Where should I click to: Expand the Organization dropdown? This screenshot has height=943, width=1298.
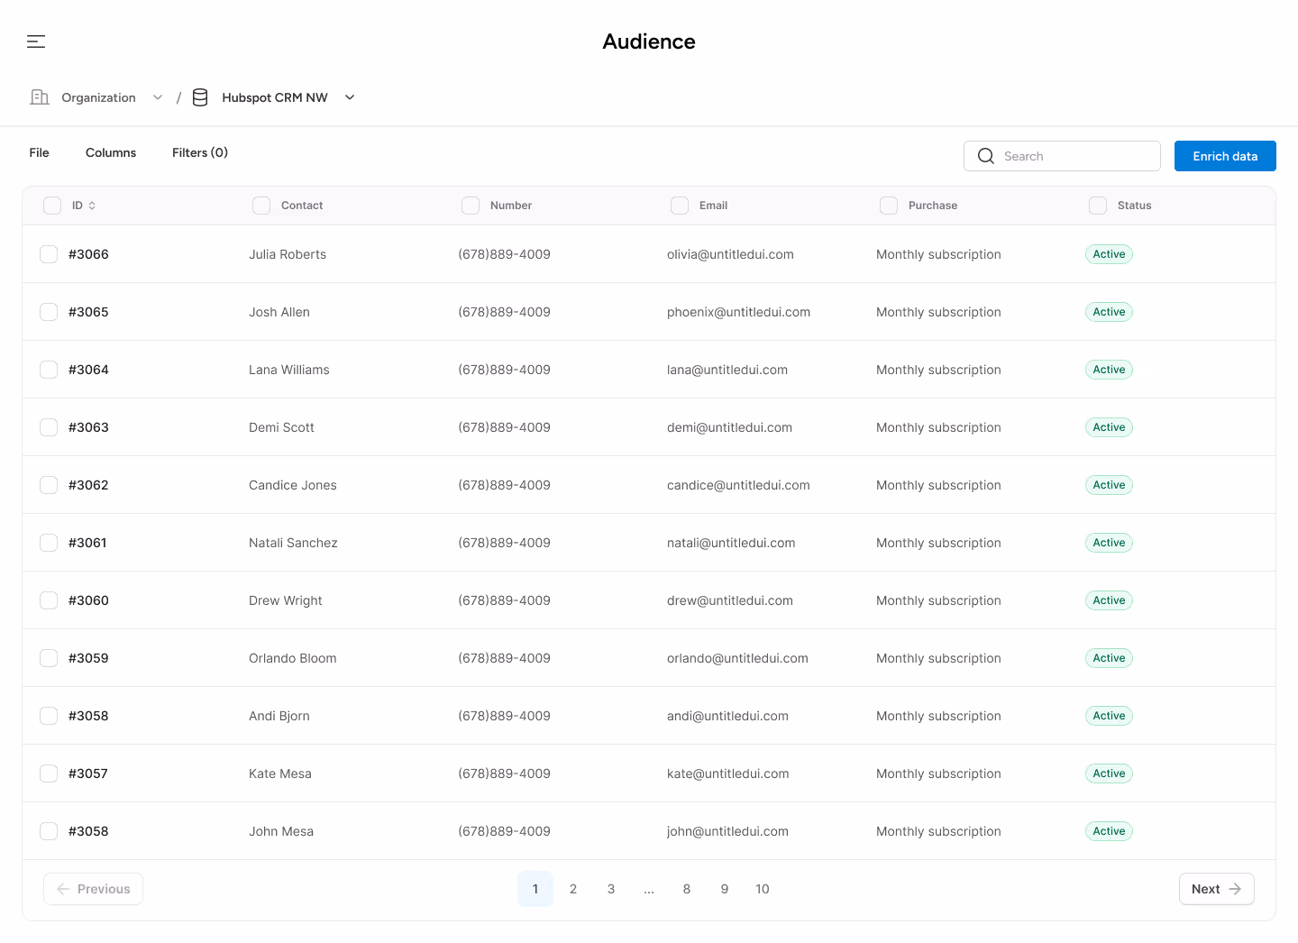[x=158, y=96]
